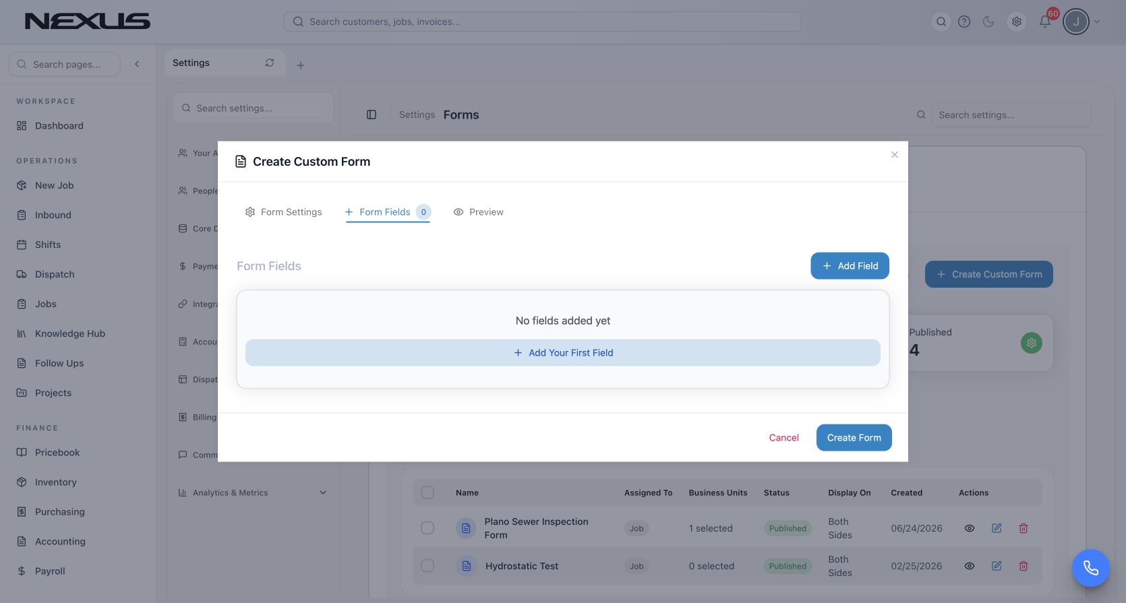Open notifications bell with 60 badge
This screenshot has width=1126, height=603.
tap(1045, 22)
